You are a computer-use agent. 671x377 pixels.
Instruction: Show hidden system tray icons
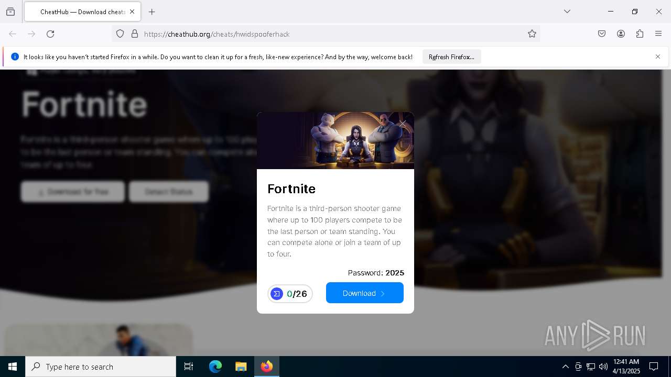point(565,367)
